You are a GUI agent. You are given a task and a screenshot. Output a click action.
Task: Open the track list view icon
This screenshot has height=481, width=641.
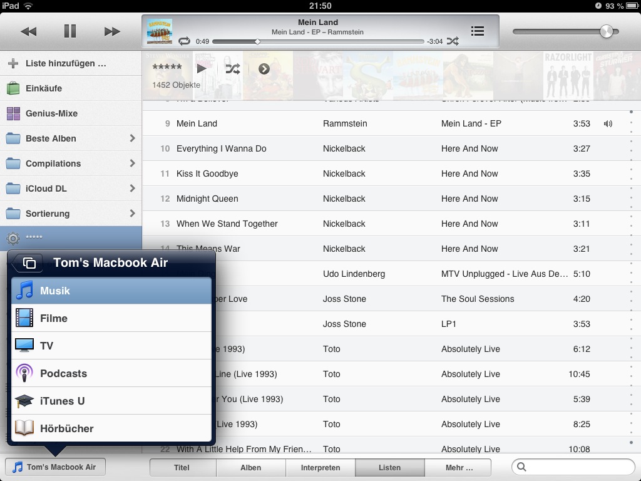(x=478, y=31)
